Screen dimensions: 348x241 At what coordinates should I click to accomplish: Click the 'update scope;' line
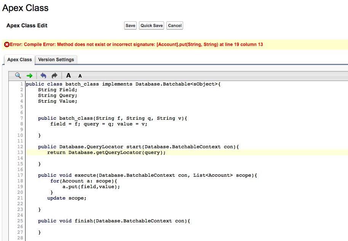pos(67,198)
